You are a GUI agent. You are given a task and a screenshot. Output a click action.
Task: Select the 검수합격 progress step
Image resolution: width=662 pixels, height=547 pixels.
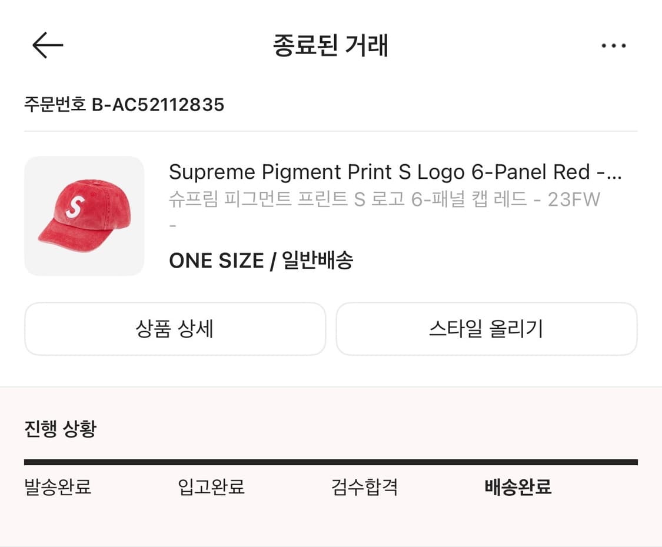365,488
